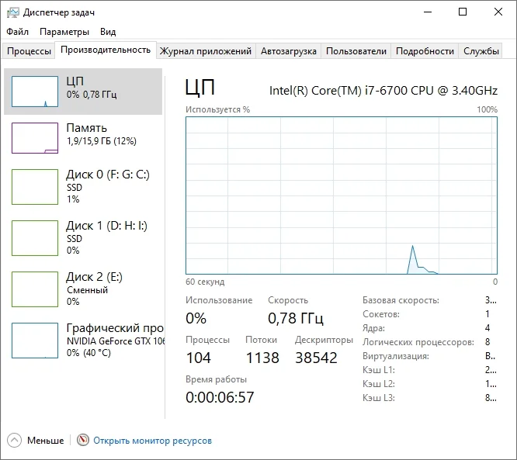Minimize the Task Manager window
Screen dimensions: 517x460
click(428, 12)
